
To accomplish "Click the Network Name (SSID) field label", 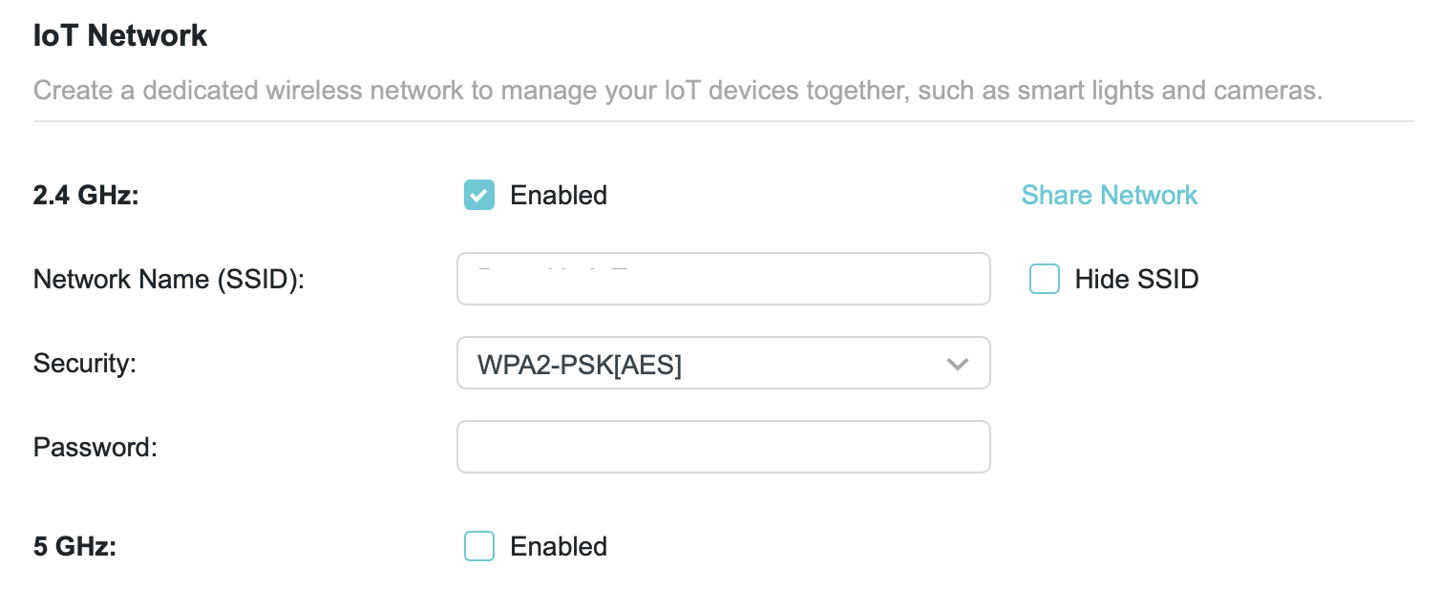I will (168, 279).
